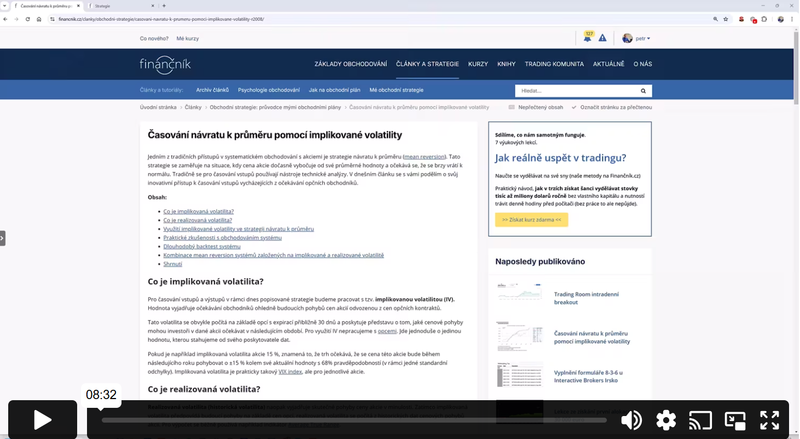Click the warning triangle alert icon

602,38
